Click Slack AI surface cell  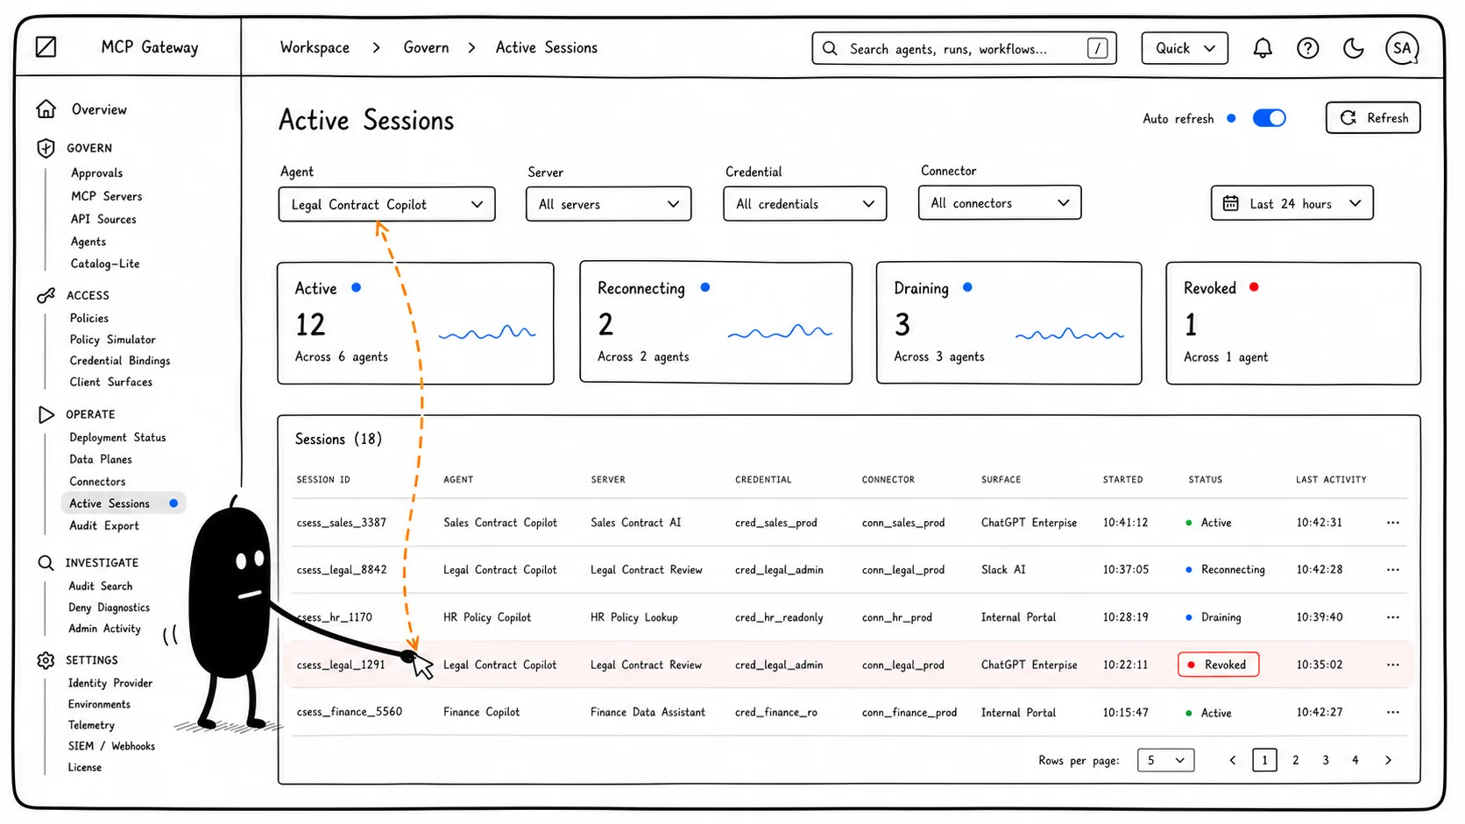click(1003, 570)
